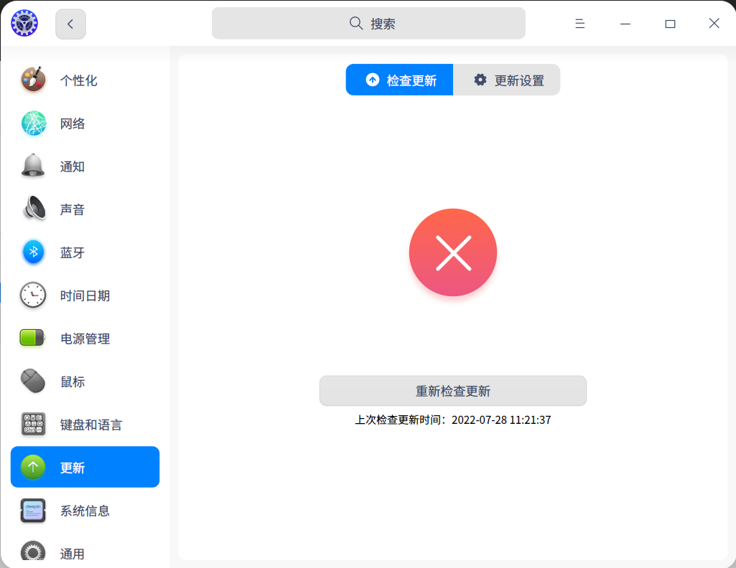The image size is (736, 568).
Task: Go back using the left arrow button
Action: click(70, 24)
